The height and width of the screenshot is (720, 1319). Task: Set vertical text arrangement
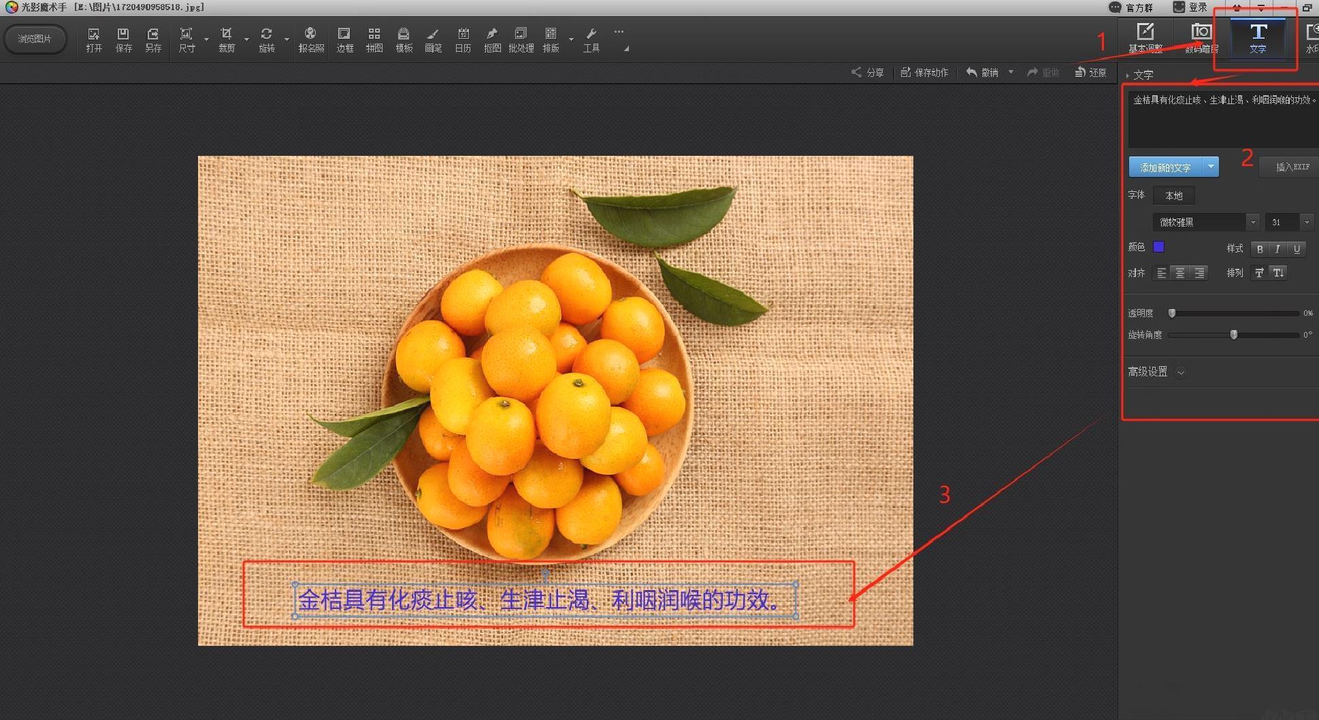tap(1279, 273)
